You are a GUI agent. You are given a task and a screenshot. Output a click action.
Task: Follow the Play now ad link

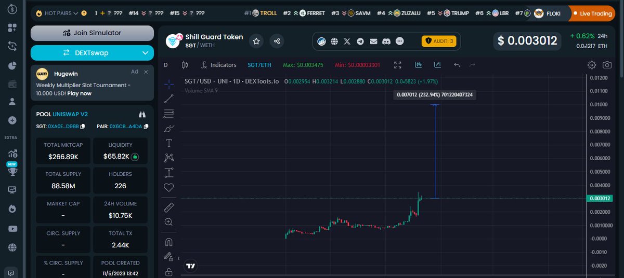pos(79,93)
